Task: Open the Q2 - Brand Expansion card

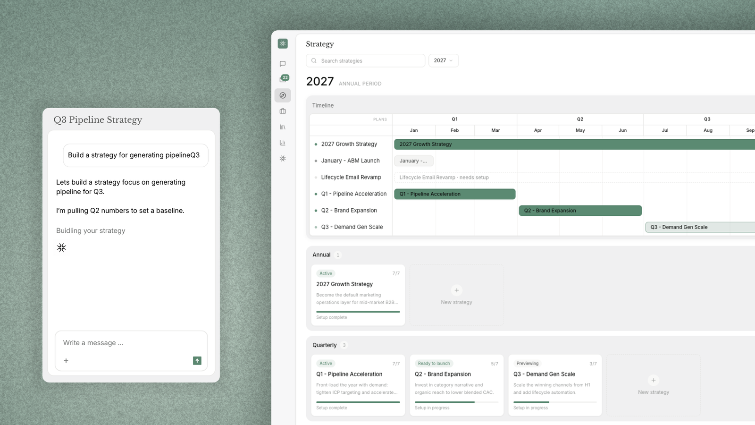Action: [456, 385]
